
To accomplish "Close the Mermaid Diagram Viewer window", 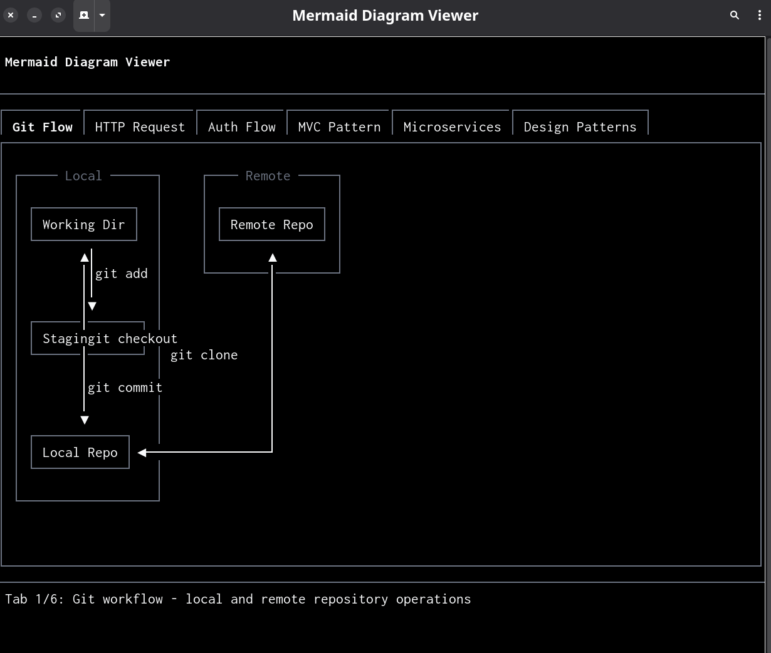I will point(11,15).
